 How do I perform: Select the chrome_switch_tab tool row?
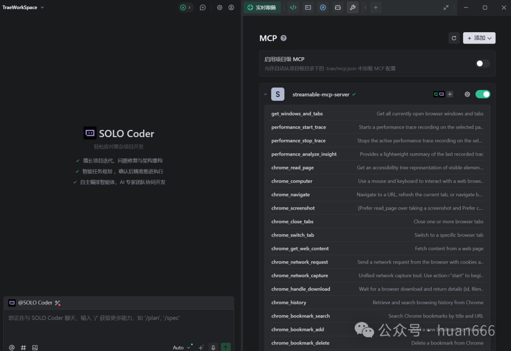(377, 235)
